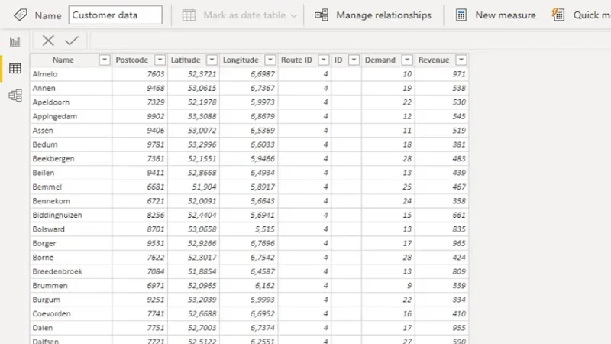Edit the Customer data name field

pyautogui.click(x=115, y=15)
